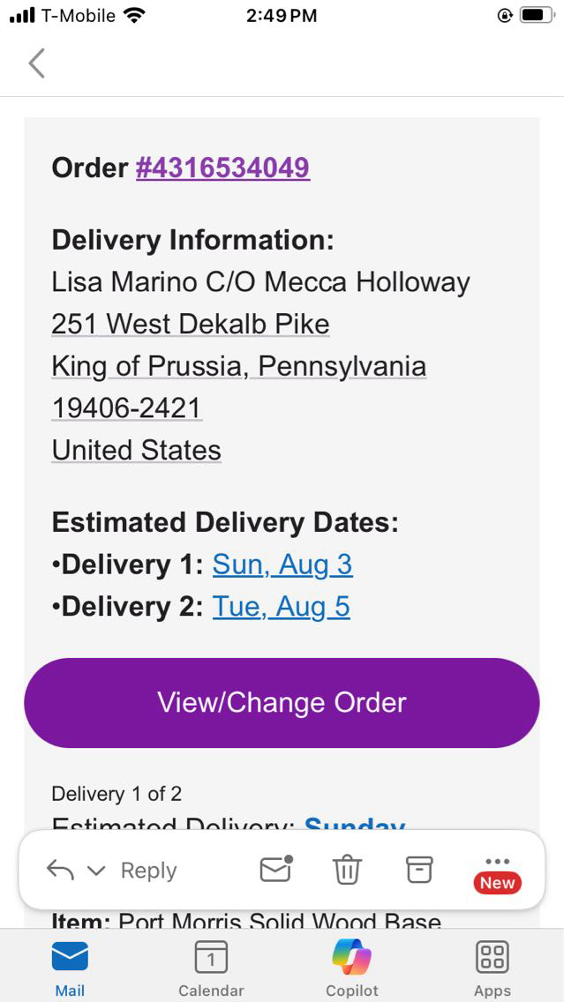This screenshot has width=564, height=1002.
Task: Open the Copilot tab
Action: 351,966
